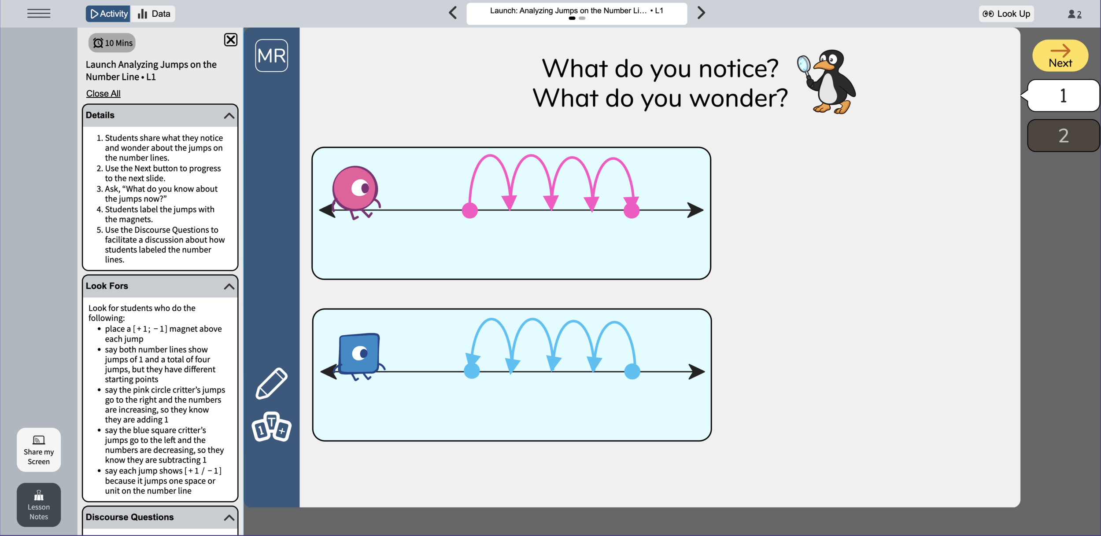Select slide 2 thumbnail
Image resolution: width=1101 pixels, height=536 pixels.
[1063, 136]
